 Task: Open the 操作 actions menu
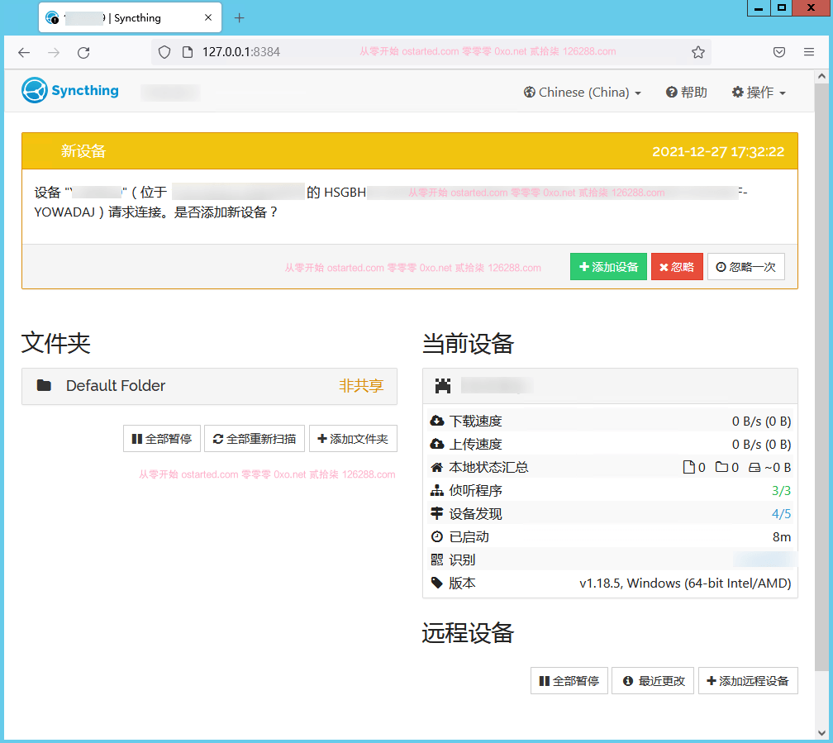(x=759, y=93)
